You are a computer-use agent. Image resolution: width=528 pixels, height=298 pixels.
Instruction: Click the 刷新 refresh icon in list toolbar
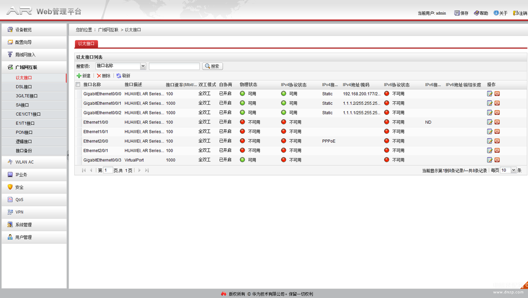[x=119, y=76]
